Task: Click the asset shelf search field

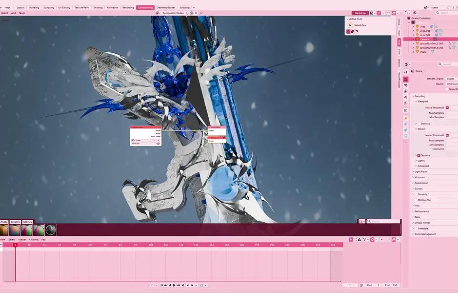Action: tap(383, 221)
